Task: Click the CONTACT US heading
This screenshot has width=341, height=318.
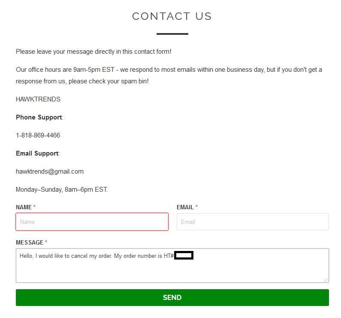Action: [172, 16]
